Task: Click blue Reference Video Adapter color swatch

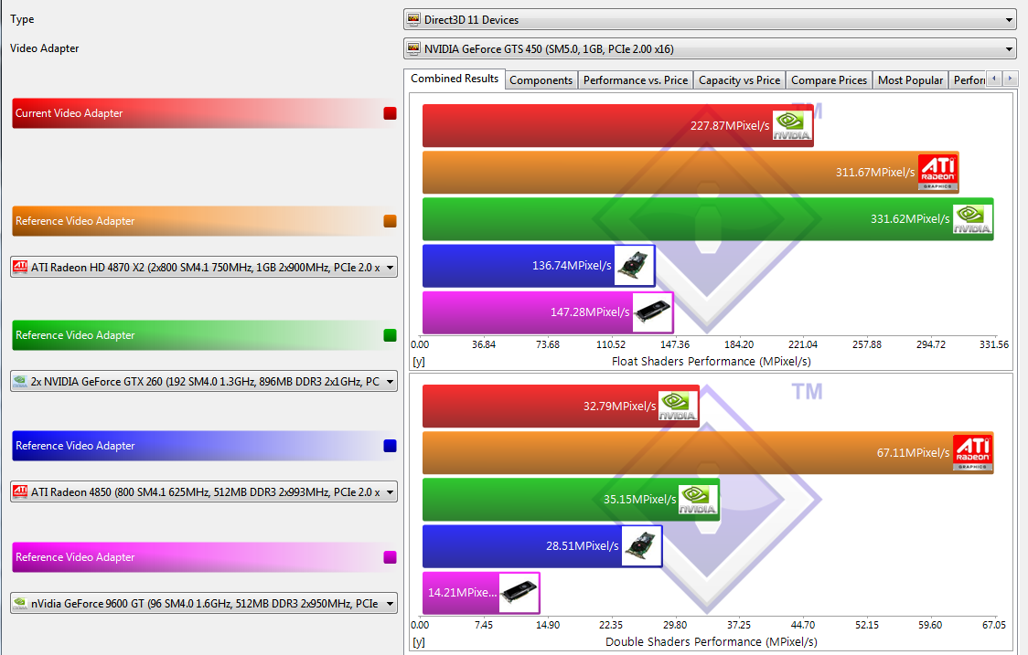Action: coord(391,446)
